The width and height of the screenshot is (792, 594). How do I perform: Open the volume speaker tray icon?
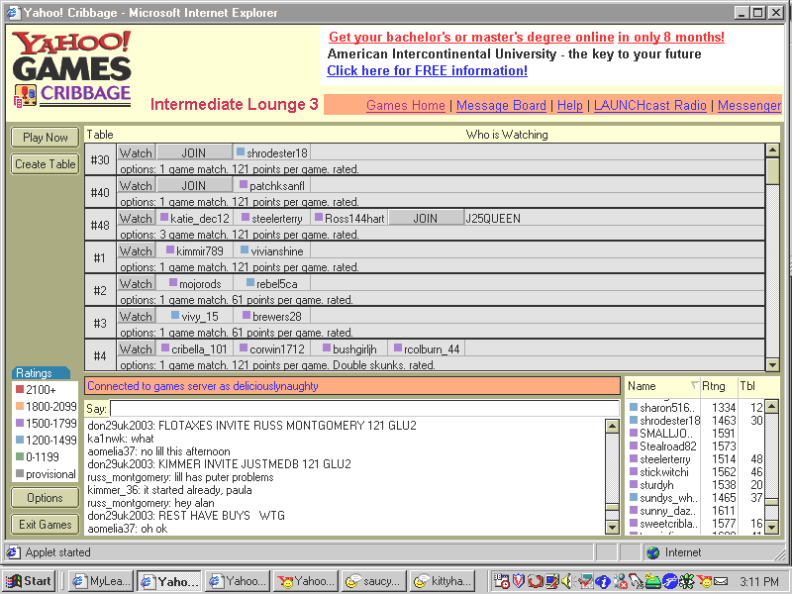pos(567,581)
